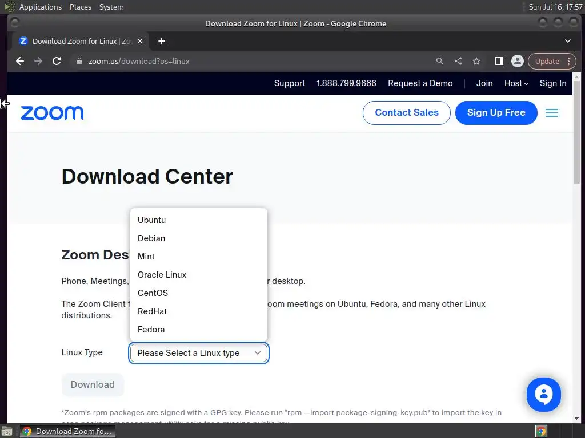Expand the Host dropdown in header
Image resolution: width=585 pixels, height=438 pixels.
516,83
